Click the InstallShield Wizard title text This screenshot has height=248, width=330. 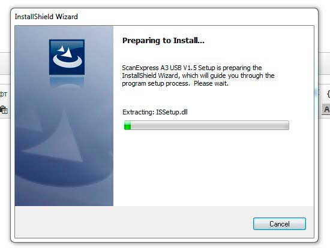46,17
